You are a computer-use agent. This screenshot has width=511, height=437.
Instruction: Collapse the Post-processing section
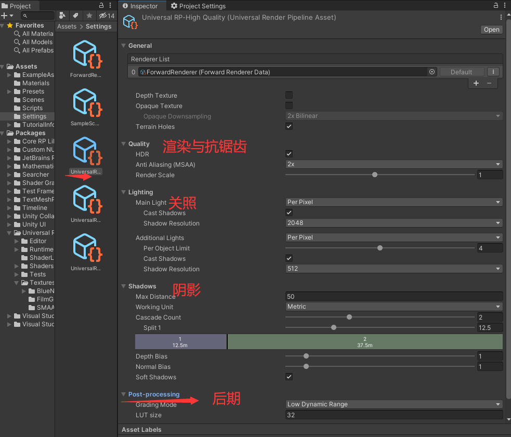point(124,394)
